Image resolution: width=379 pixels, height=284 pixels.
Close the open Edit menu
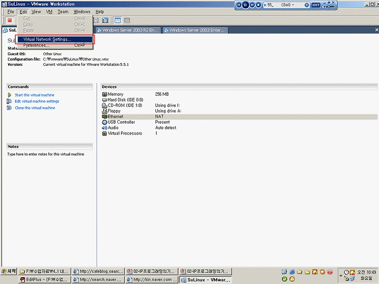point(23,12)
